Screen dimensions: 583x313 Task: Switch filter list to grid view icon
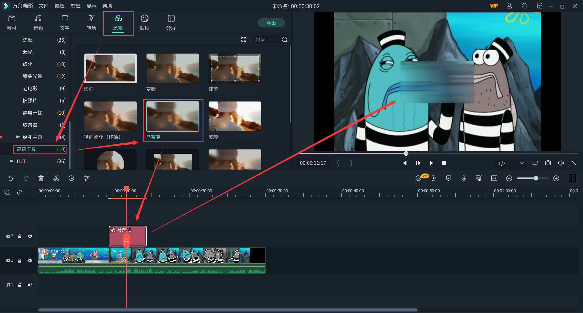(x=244, y=40)
